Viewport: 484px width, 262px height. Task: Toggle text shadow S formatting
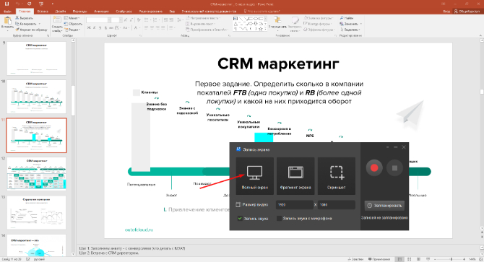point(105,27)
